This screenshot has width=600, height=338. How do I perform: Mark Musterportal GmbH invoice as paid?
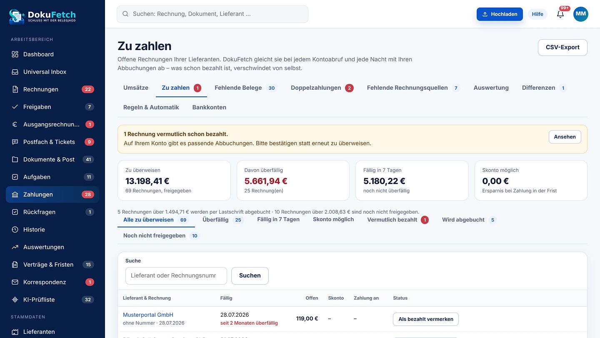coord(426,319)
